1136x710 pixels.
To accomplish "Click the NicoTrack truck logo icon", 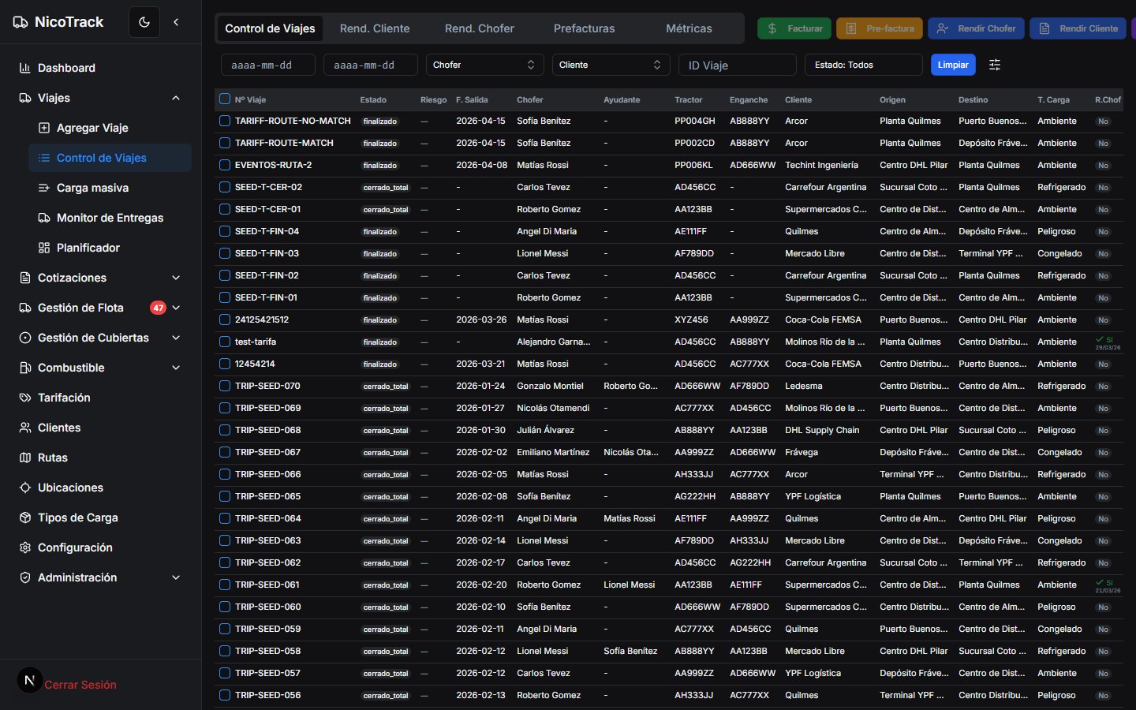I will (21, 22).
